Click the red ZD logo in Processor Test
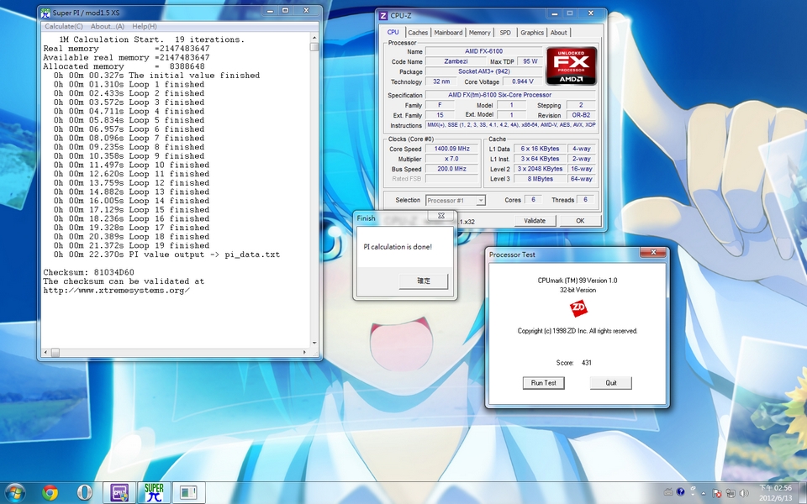The height and width of the screenshot is (504, 807). (x=578, y=308)
